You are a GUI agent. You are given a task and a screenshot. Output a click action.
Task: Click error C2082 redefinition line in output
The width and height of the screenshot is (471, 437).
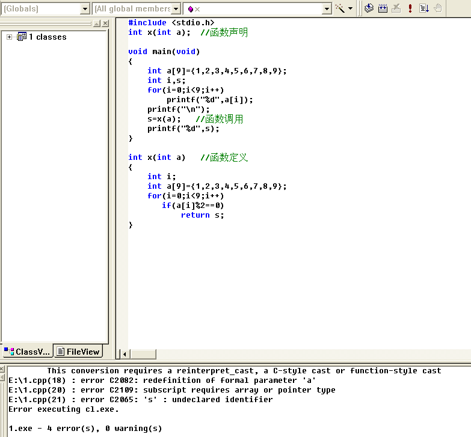(x=162, y=380)
